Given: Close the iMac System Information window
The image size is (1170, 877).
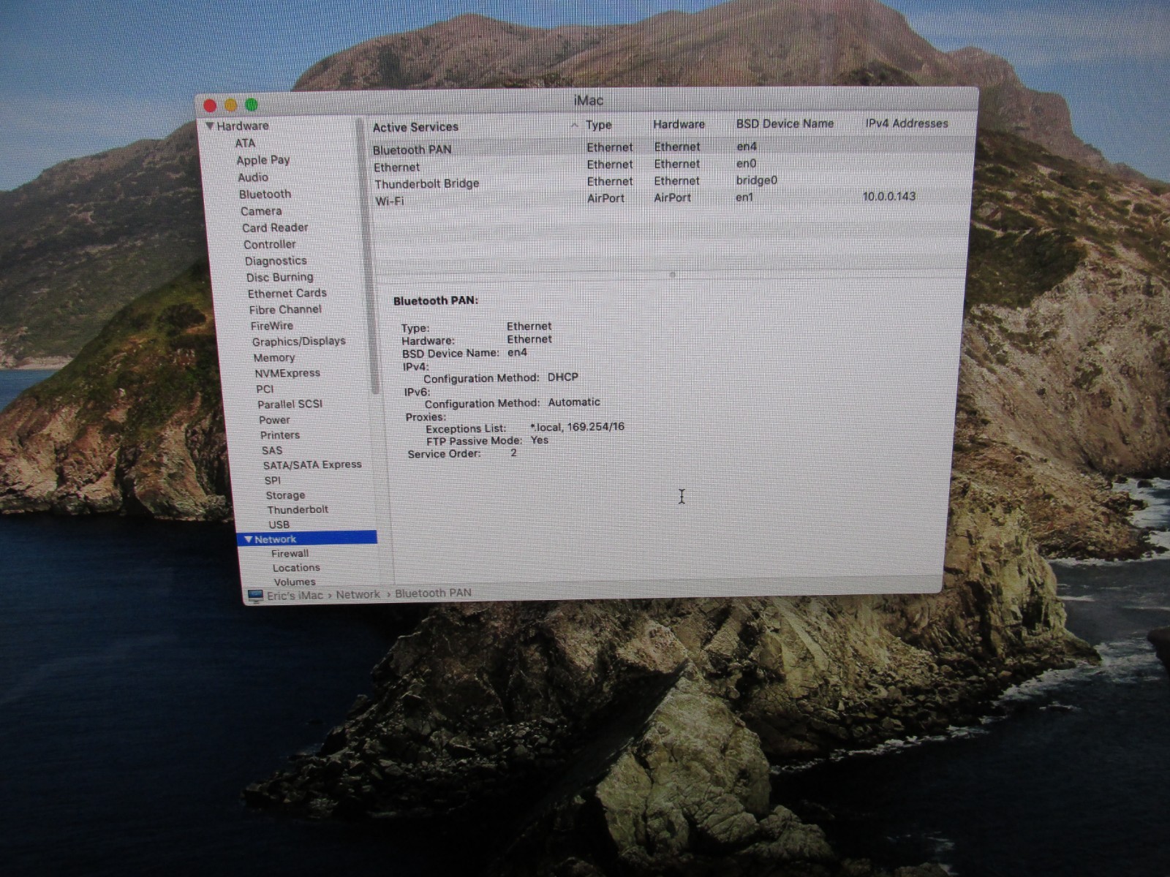Looking at the screenshot, I should (210, 106).
